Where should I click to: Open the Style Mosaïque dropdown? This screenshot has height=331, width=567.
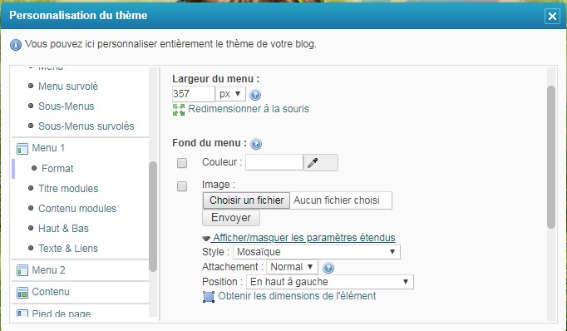pos(317,252)
